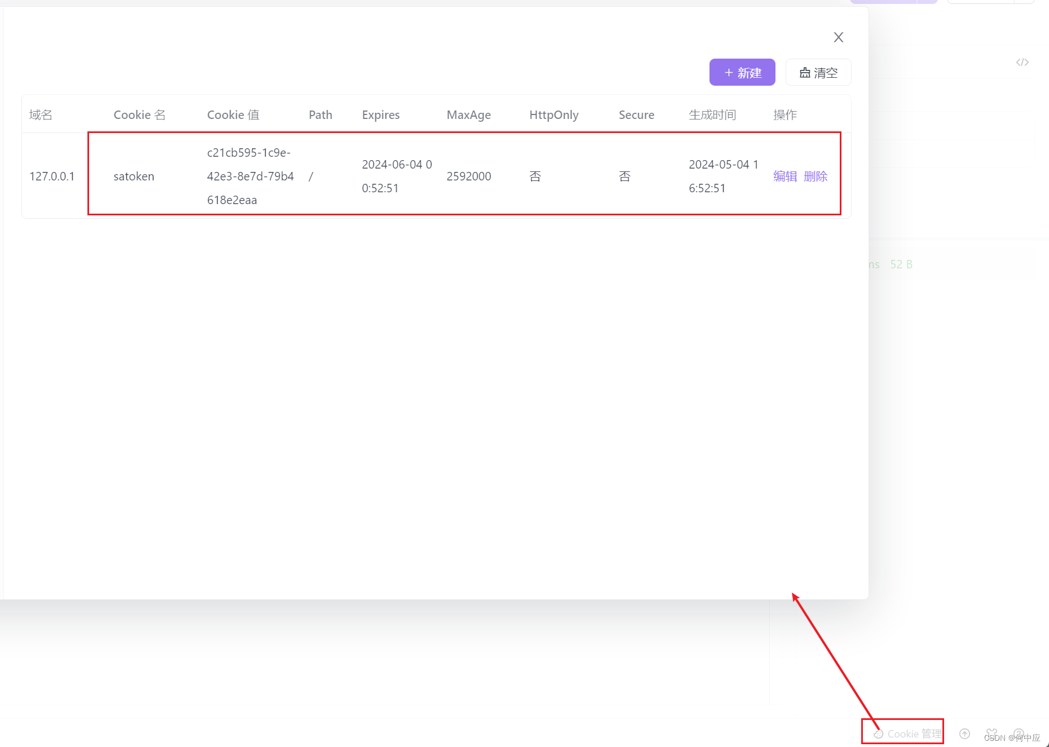Click the help question-mark icon bottom right

coord(1019,734)
